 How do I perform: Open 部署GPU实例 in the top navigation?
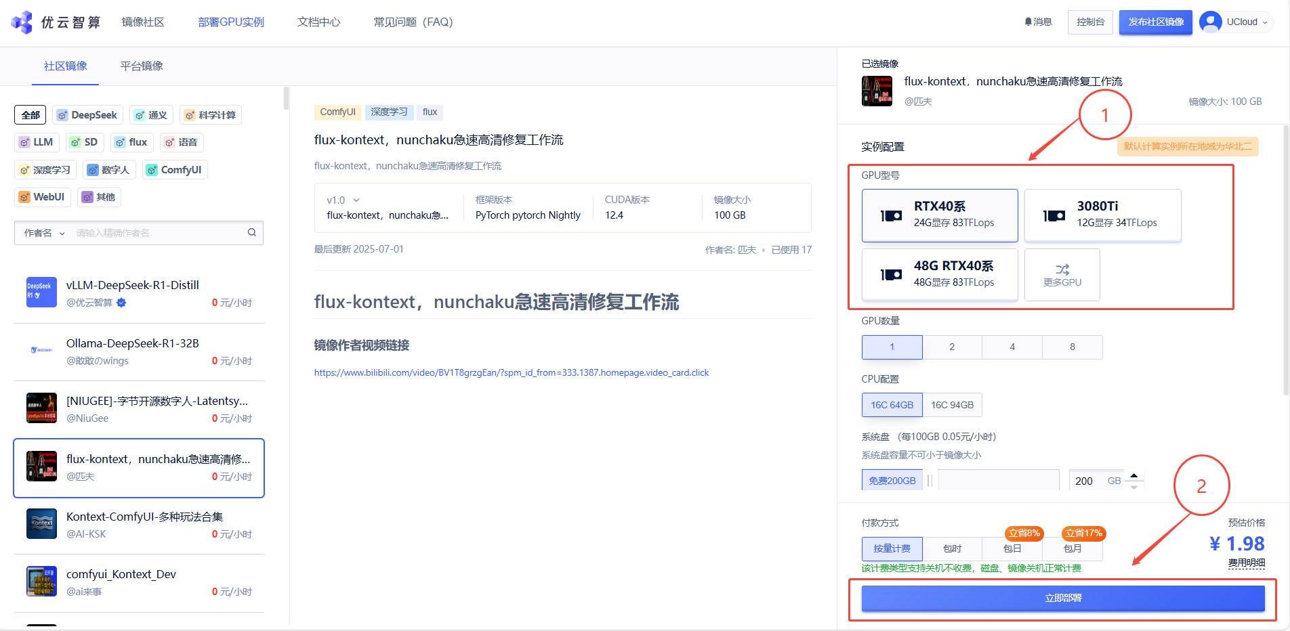[x=231, y=22]
